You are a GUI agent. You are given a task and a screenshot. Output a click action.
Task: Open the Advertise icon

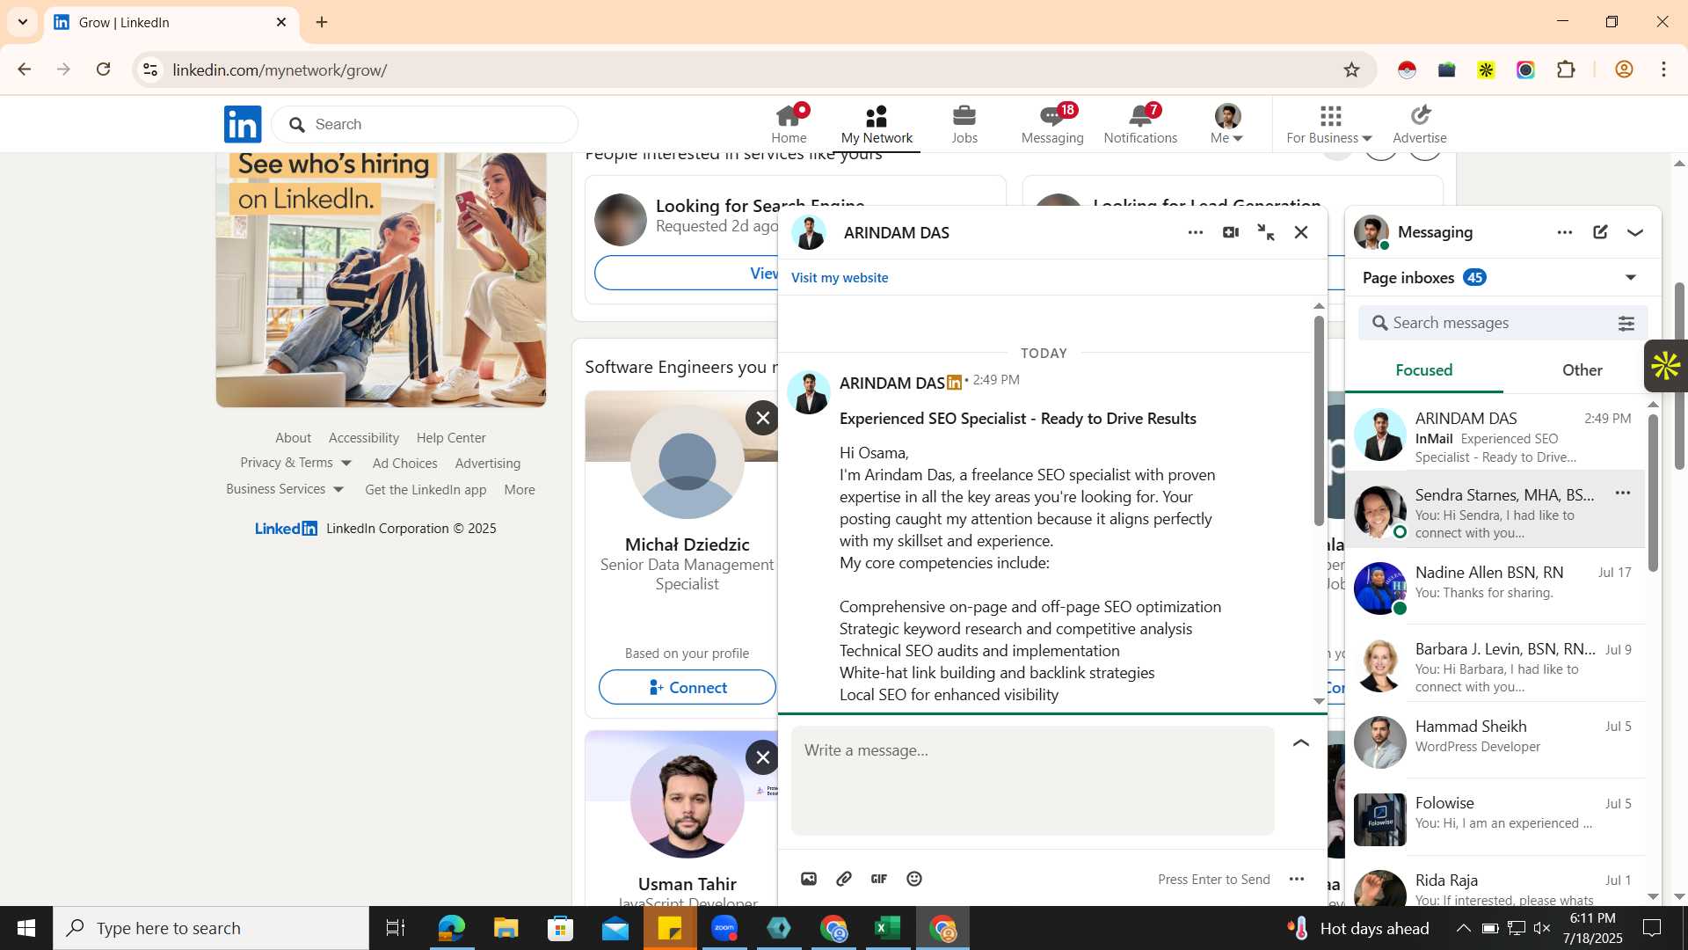[1420, 124]
